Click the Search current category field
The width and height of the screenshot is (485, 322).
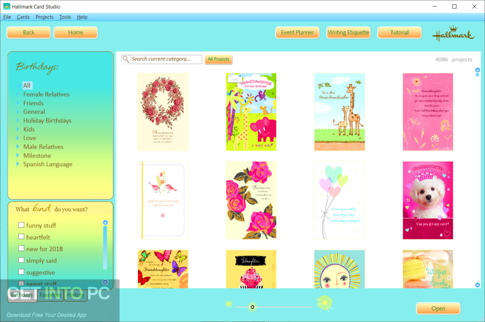point(166,59)
